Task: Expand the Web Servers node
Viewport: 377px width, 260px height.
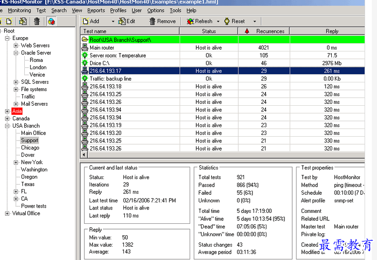Action: pos(16,45)
